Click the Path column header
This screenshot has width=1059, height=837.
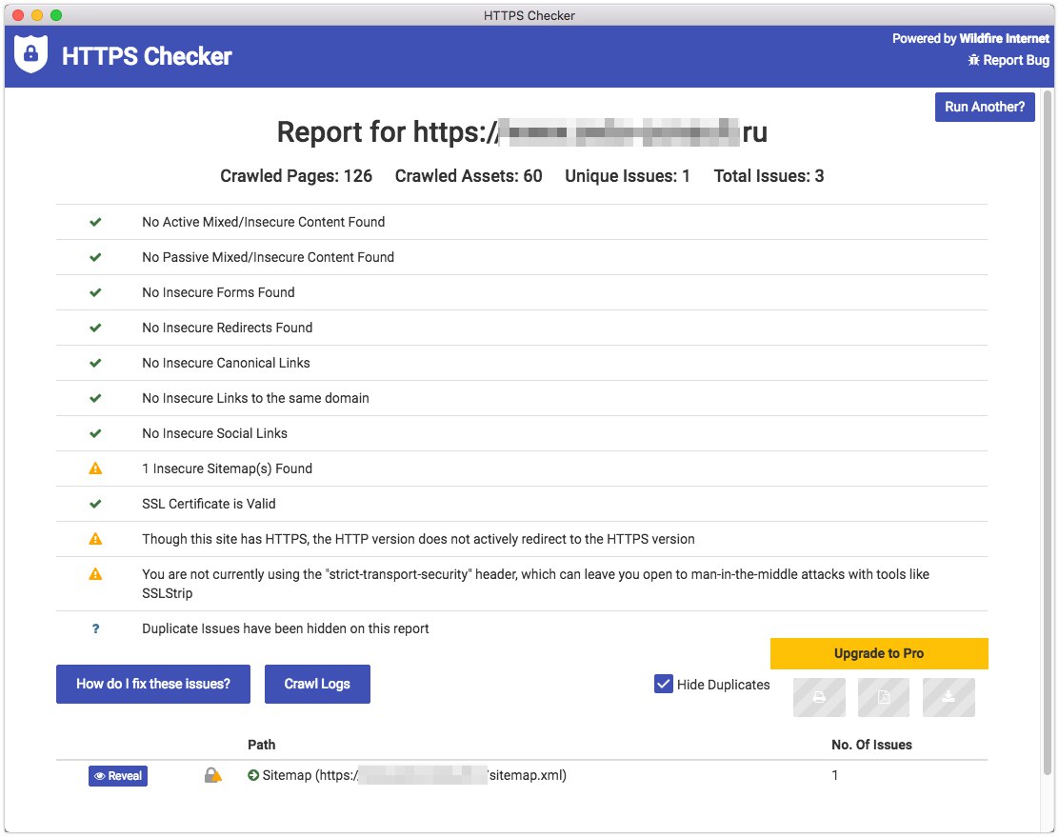click(x=261, y=745)
